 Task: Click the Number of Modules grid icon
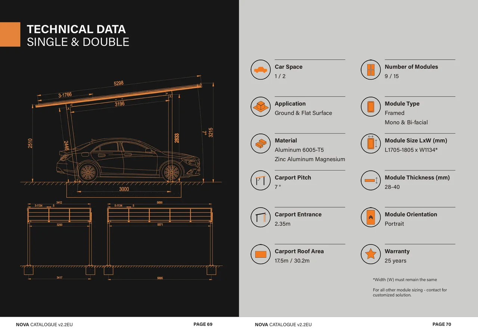[x=370, y=70]
